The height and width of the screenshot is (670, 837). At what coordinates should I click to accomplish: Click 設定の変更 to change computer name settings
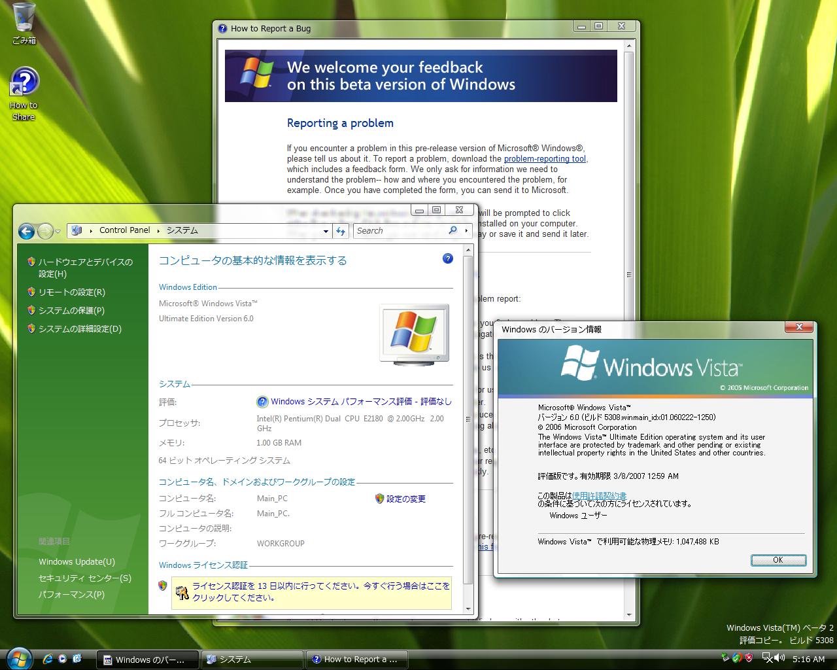[406, 499]
